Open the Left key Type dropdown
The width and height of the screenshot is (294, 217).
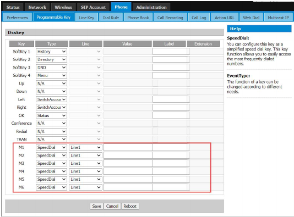tap(51, 99)
